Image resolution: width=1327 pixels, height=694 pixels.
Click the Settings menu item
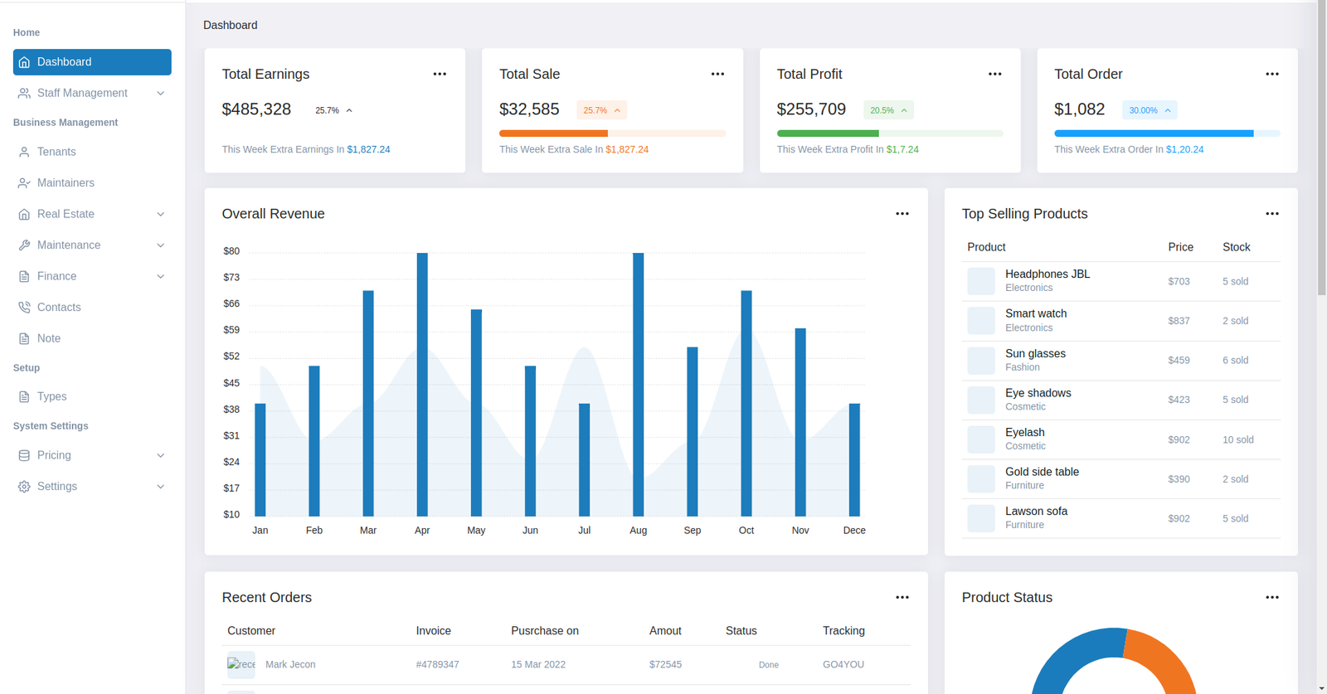tap(57, 487)
